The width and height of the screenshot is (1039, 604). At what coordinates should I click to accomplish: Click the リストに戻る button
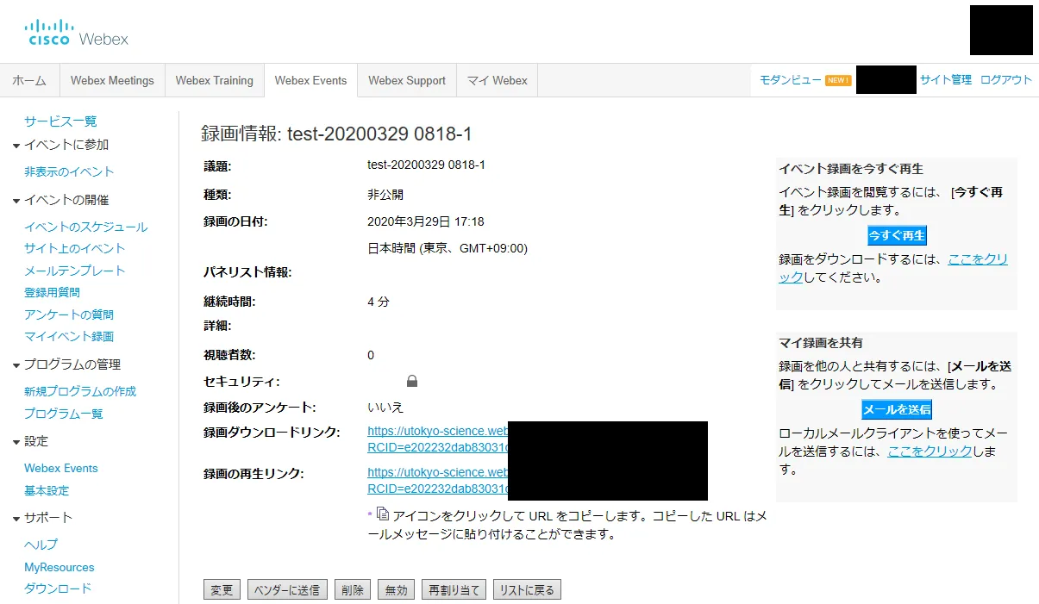click(526, 590)
